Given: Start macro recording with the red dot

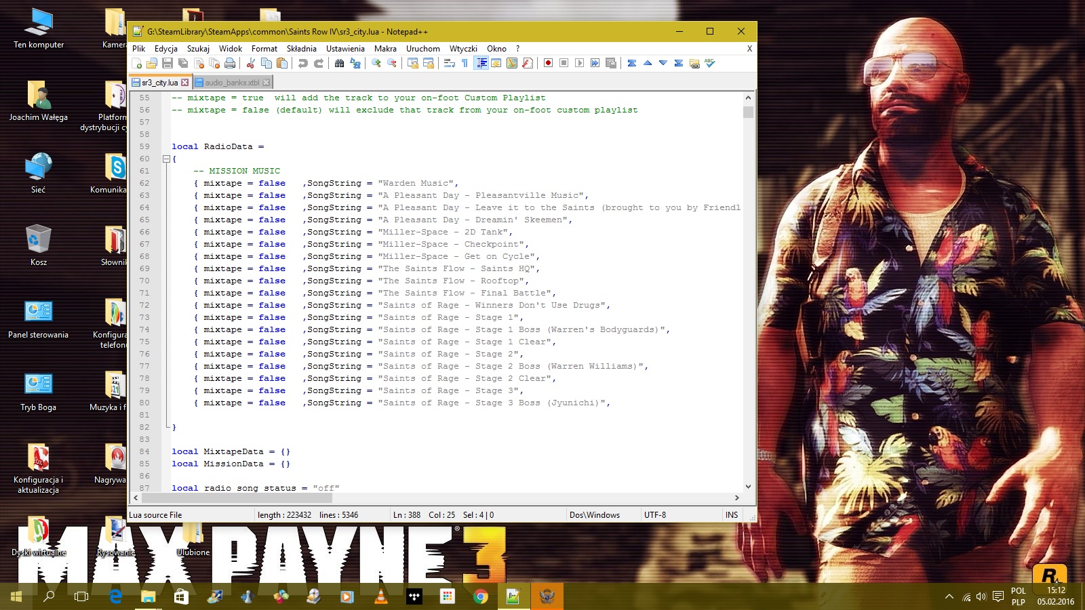Looking at the screenshot, I should coord(548,63).
